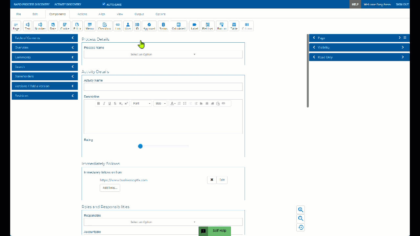Click the zoom out magnifier icon
The height and width of the screenshot is (236, 420).
(301, 219)
